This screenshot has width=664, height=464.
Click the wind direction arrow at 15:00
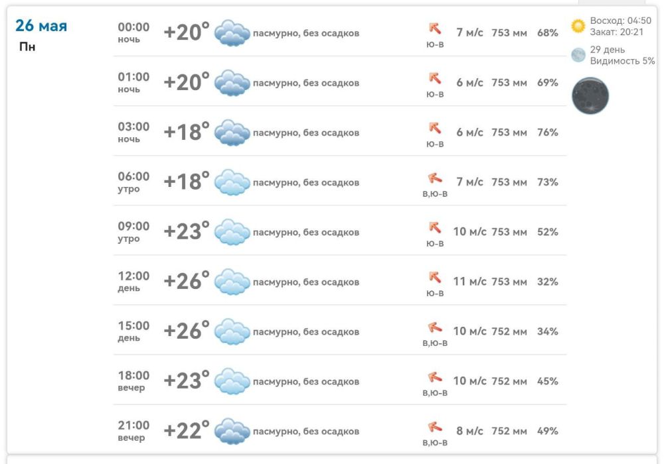coord(435,327)
